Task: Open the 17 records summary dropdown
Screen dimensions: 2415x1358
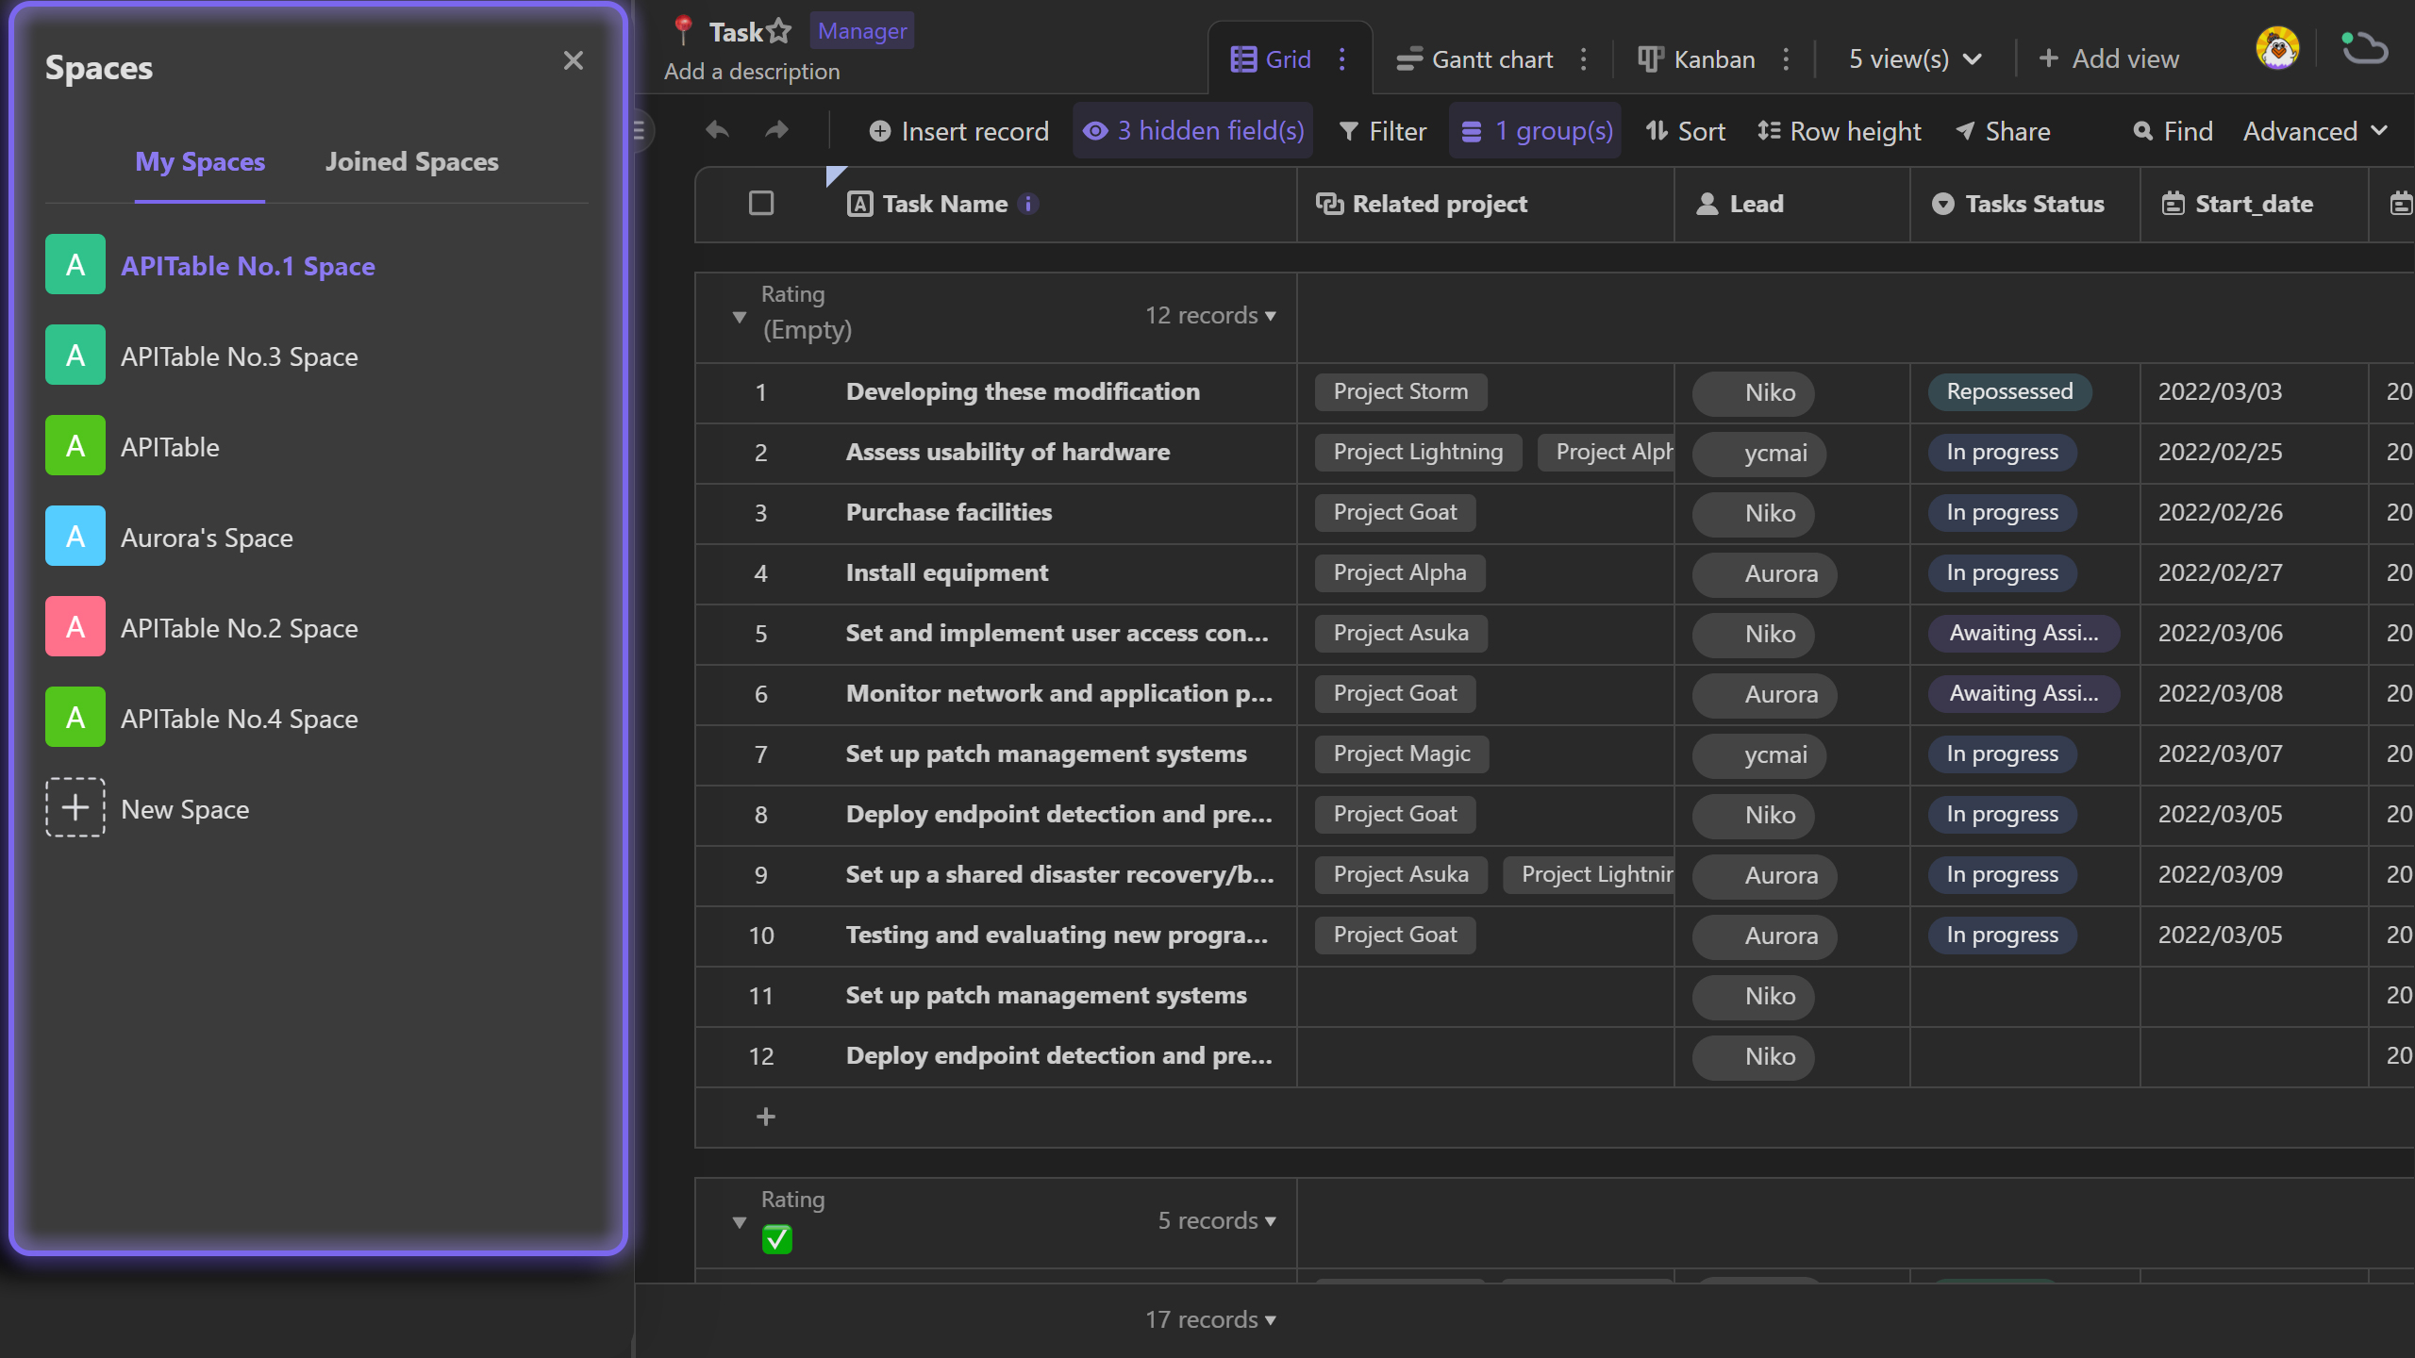Action: [x=1210, y=1319]
